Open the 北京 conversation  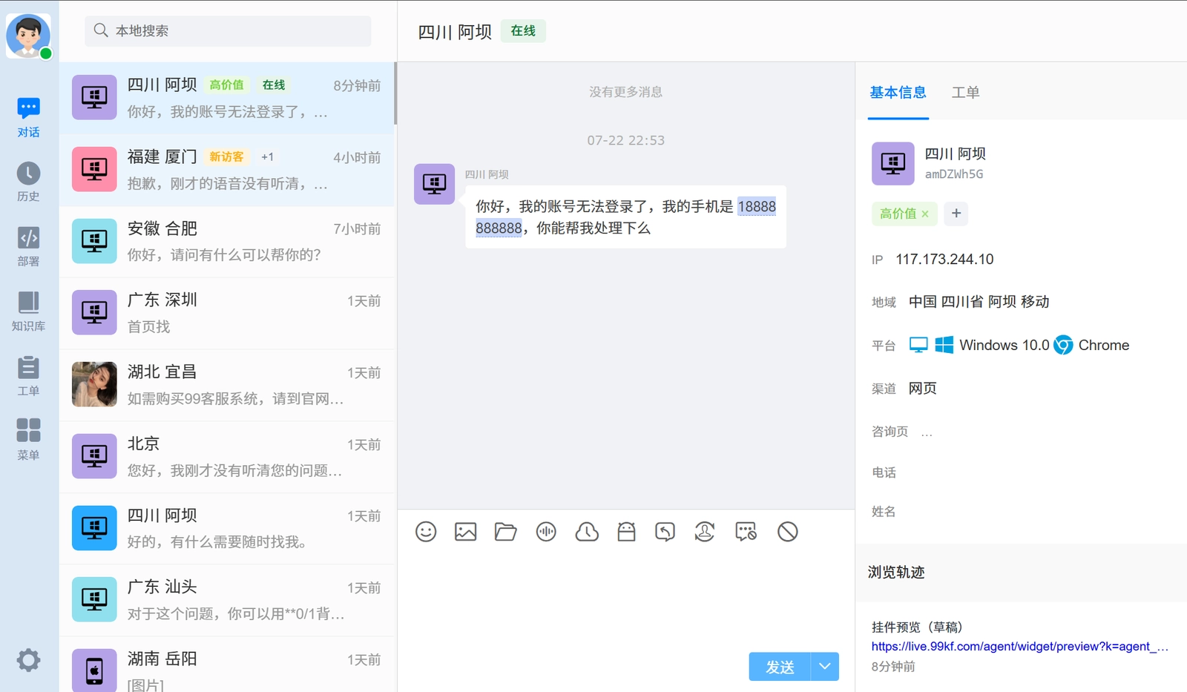pos(227,457)
